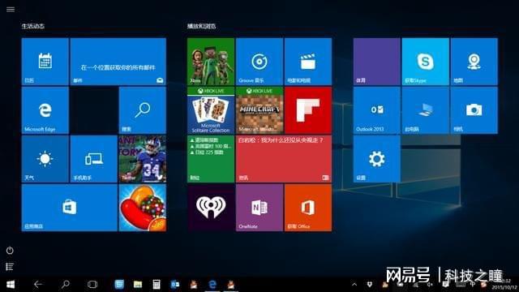Expand the system tray hidden icons chevron

coord(354,285)
